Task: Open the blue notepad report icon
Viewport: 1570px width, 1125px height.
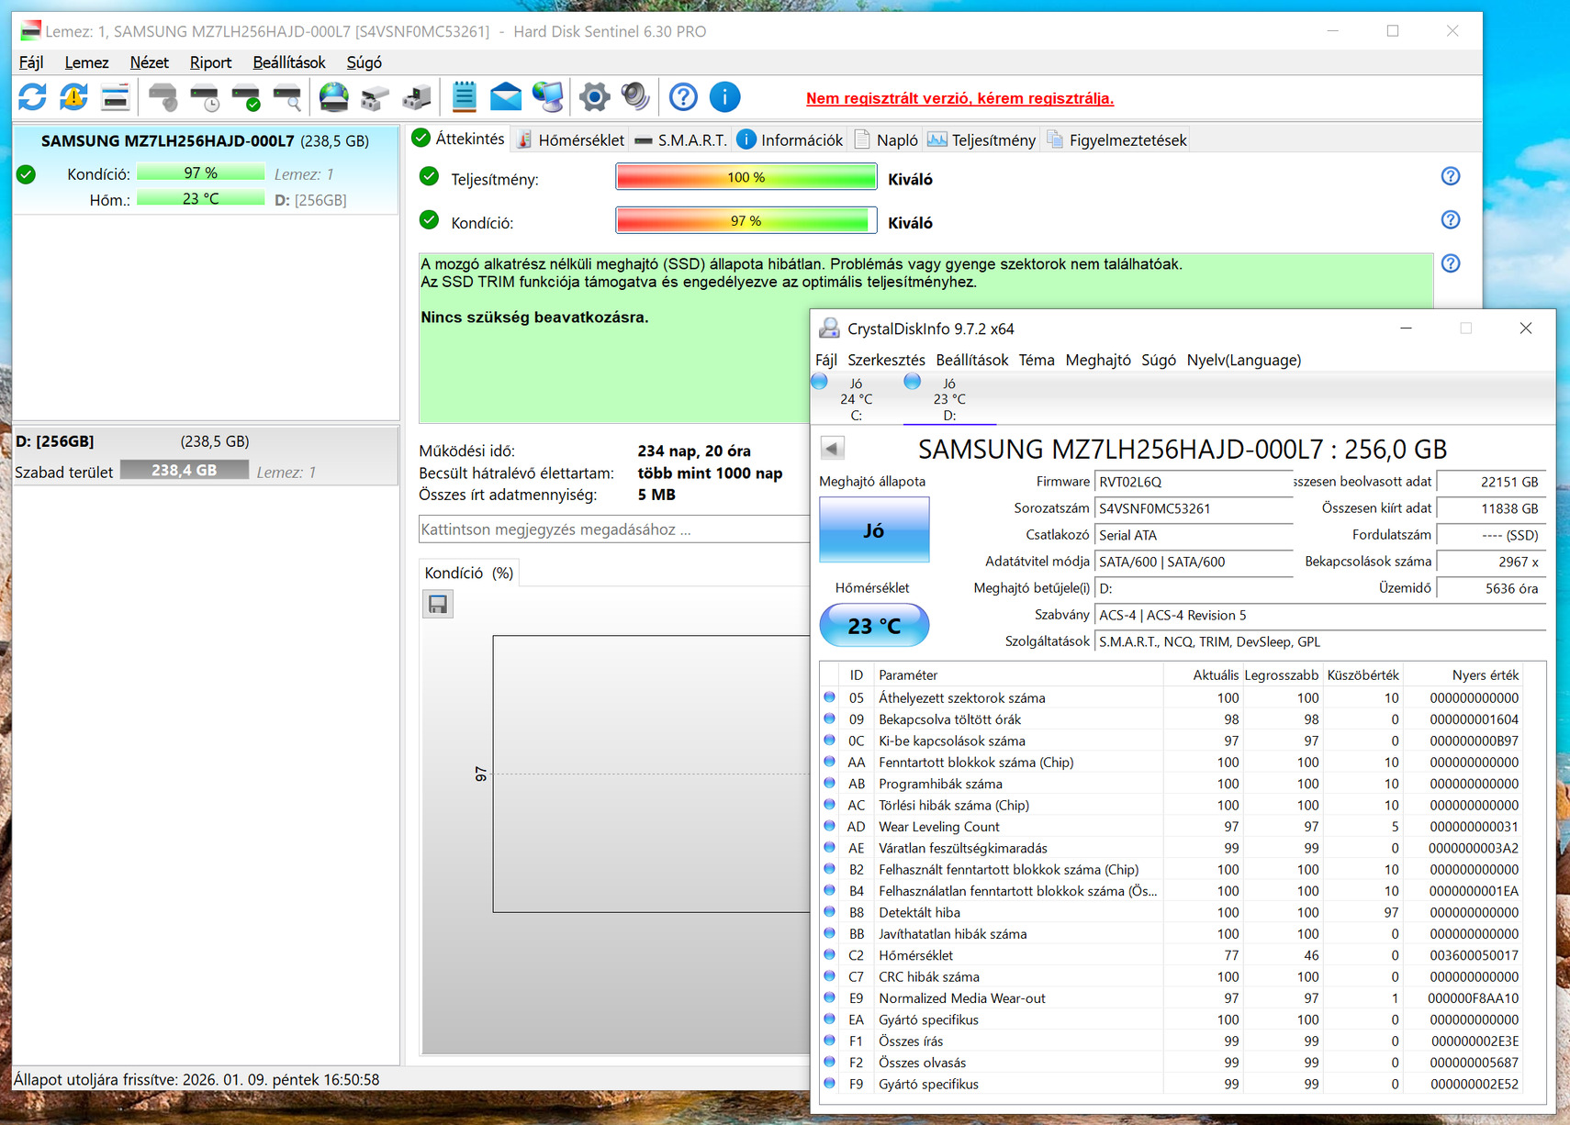Action: click(x=465, y=97)
